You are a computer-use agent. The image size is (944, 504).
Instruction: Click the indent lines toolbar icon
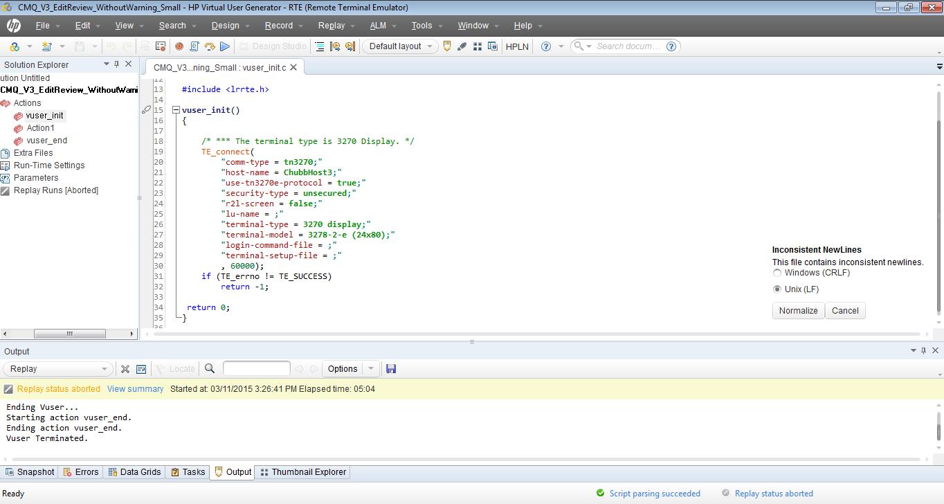(320, 46)
